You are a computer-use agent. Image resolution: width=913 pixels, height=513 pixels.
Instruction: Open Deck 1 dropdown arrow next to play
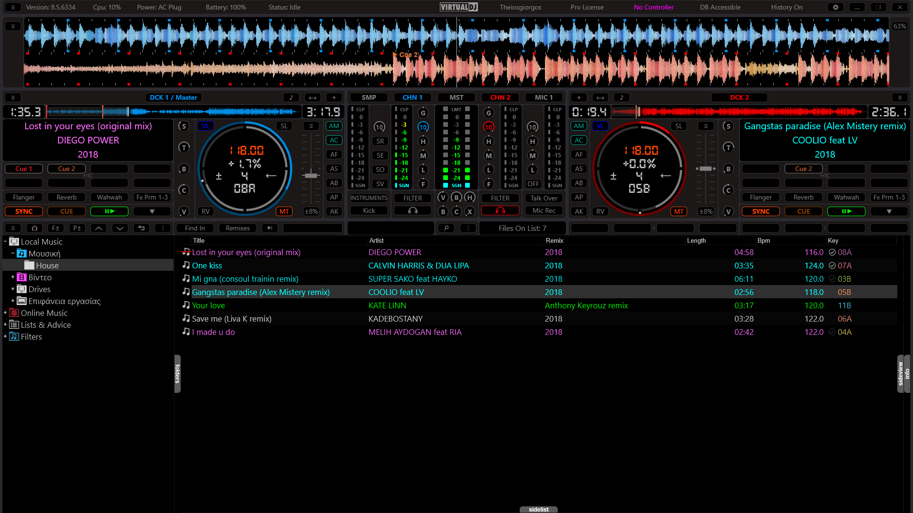152,211
